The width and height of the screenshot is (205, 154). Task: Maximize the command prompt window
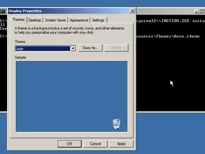point(201,11)
